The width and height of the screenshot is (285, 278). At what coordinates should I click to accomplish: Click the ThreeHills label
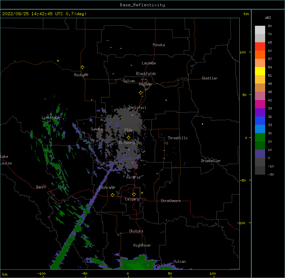[178, 138]
